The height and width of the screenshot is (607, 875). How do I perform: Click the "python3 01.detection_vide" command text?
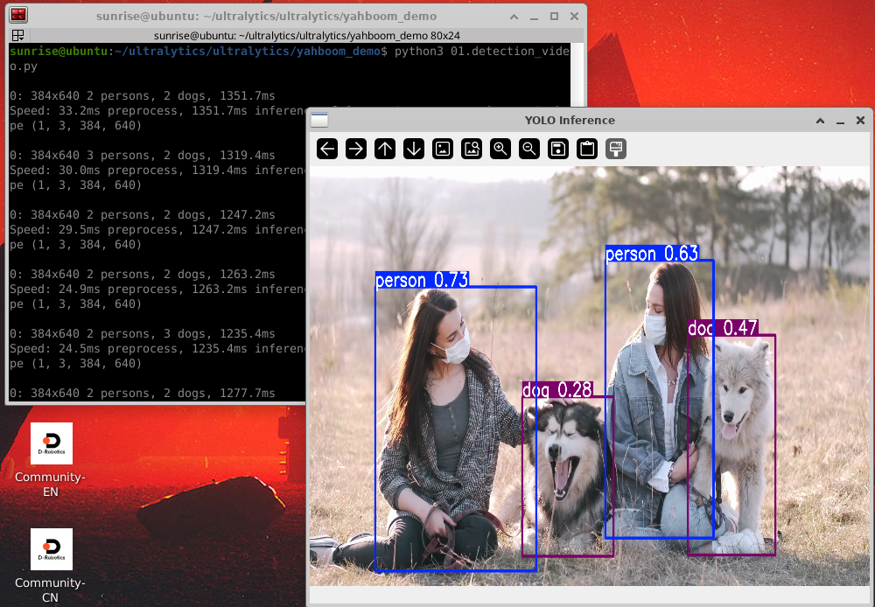point(482,52)
